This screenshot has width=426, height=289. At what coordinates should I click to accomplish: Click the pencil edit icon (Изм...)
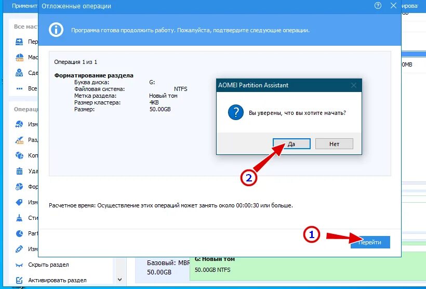point(19,249)
